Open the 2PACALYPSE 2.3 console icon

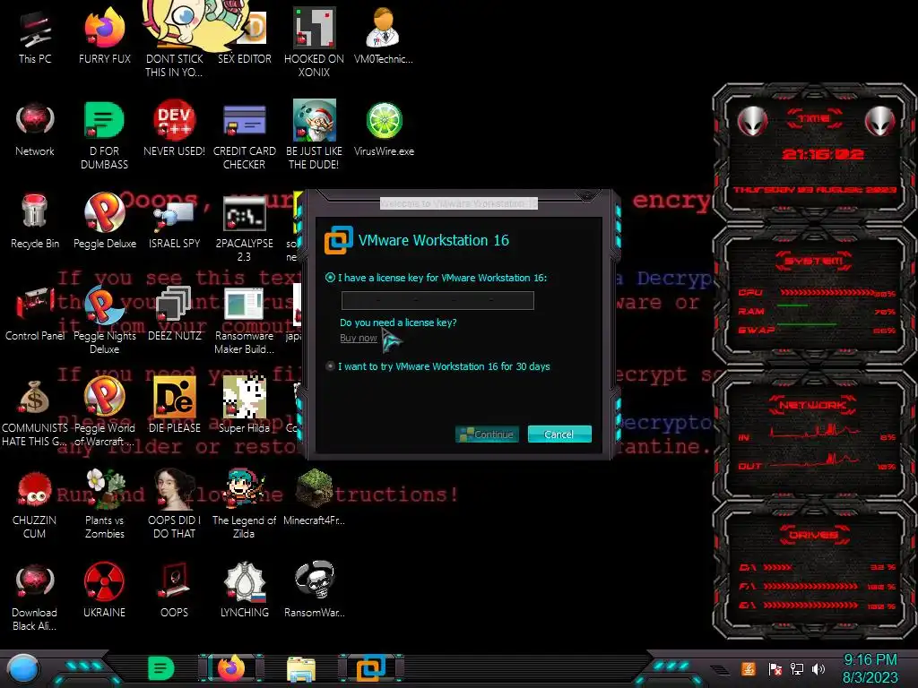244,228
